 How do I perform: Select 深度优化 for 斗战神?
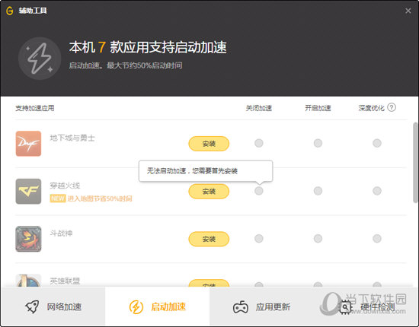(377, 239)
